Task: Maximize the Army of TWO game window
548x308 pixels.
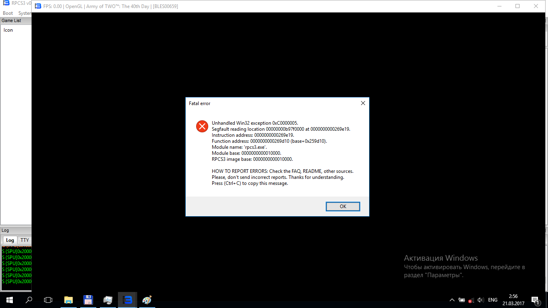Action: [x=518, y=6]
